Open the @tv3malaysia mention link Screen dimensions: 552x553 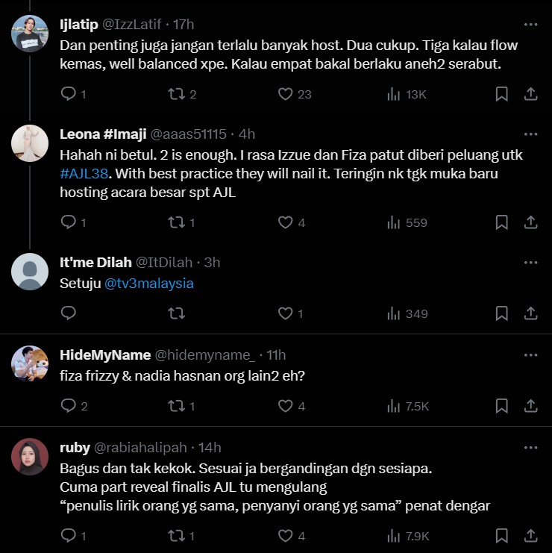pyautogui.click(x=149, y=284)
